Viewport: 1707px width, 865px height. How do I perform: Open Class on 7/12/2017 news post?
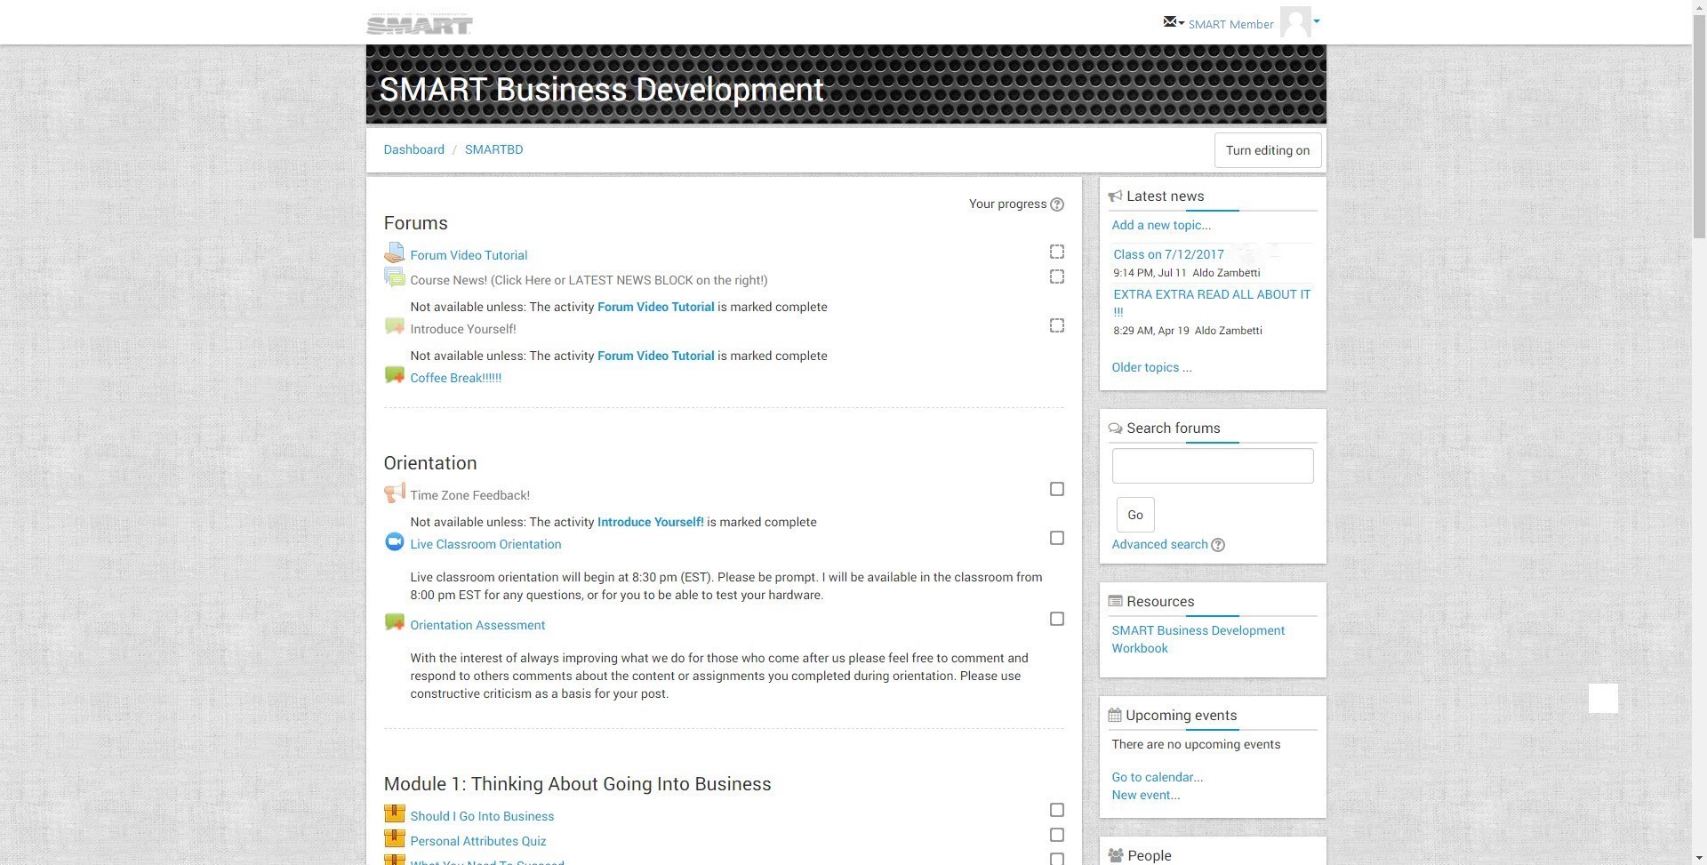[x=1168, y=254]
